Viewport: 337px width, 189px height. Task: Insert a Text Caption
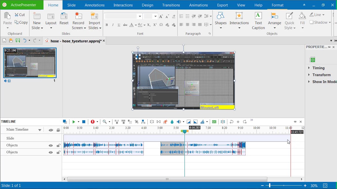click(x=258, y=21)
